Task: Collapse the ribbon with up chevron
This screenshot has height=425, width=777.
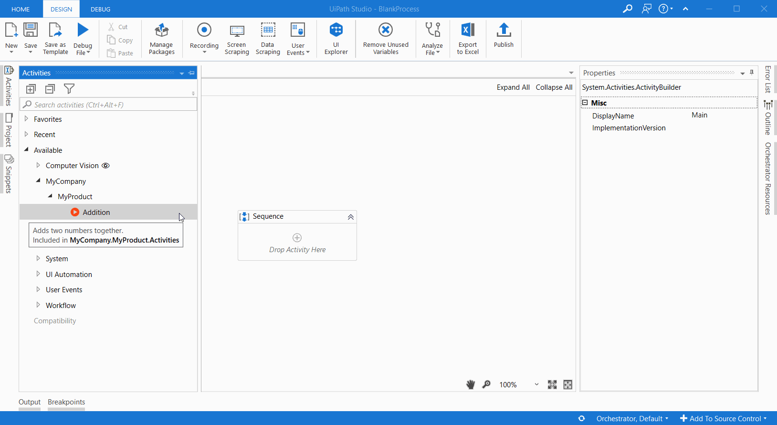Action: coord(685,9)
